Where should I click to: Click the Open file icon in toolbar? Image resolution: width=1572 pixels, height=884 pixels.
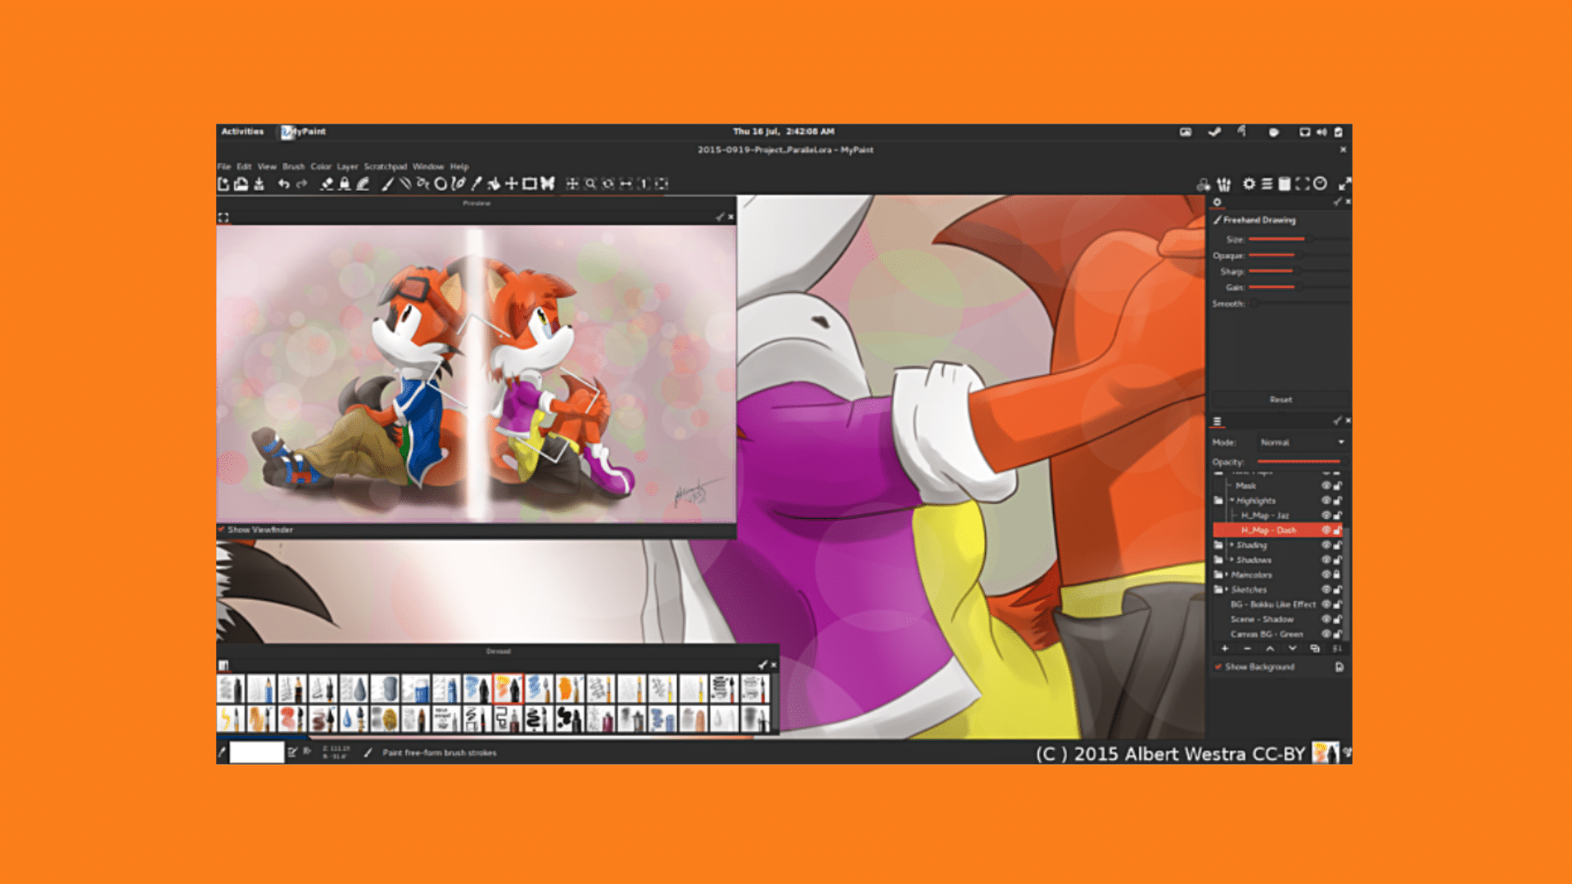pos(241,184)
